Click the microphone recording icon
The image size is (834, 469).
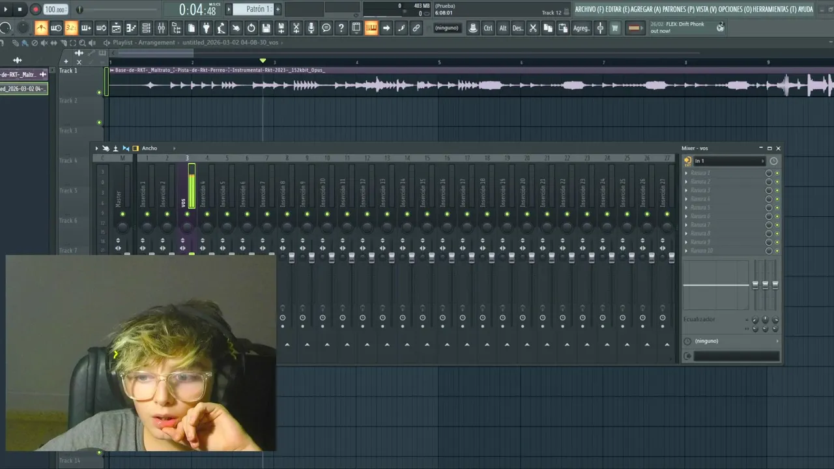(311, 28)
